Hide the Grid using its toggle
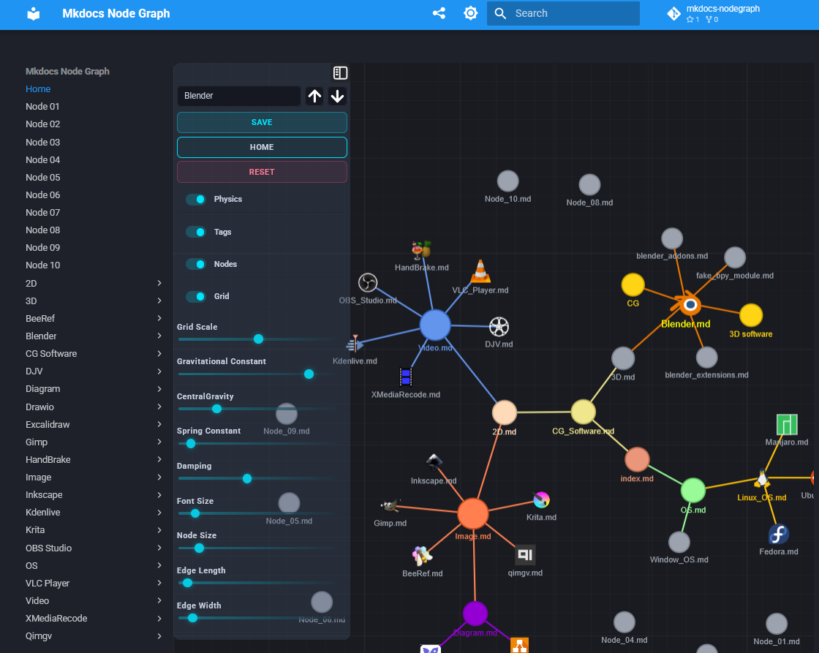The width and height of the screenshot is (819, 653). click(x=197, y=296)
